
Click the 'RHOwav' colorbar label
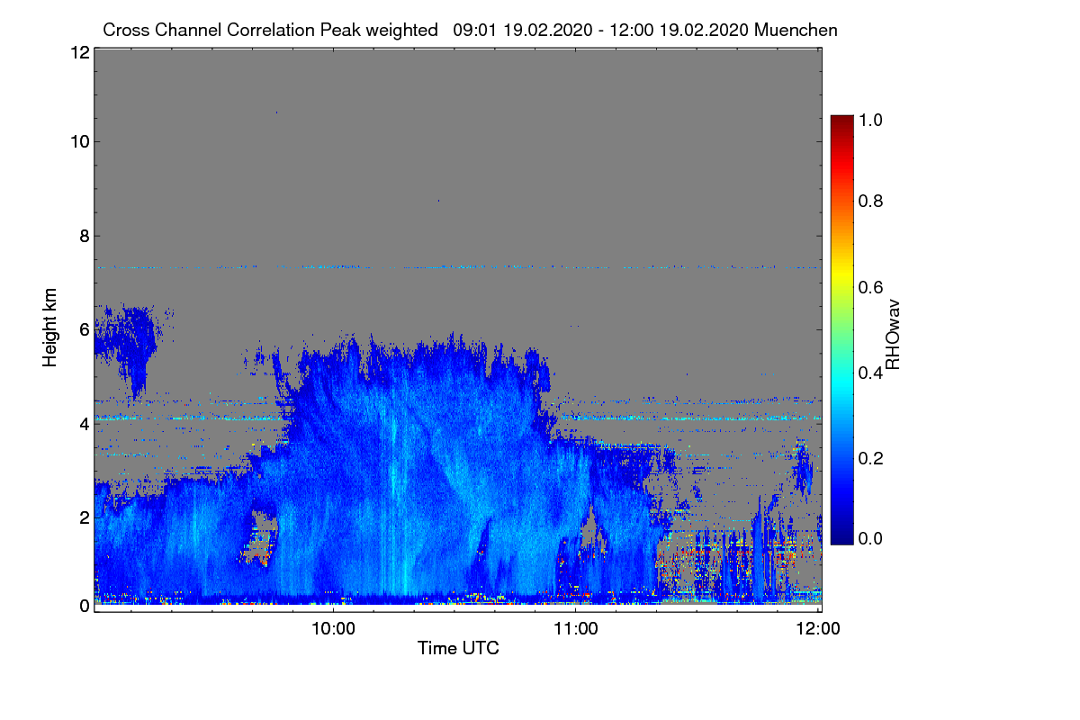tap(893, 335)
